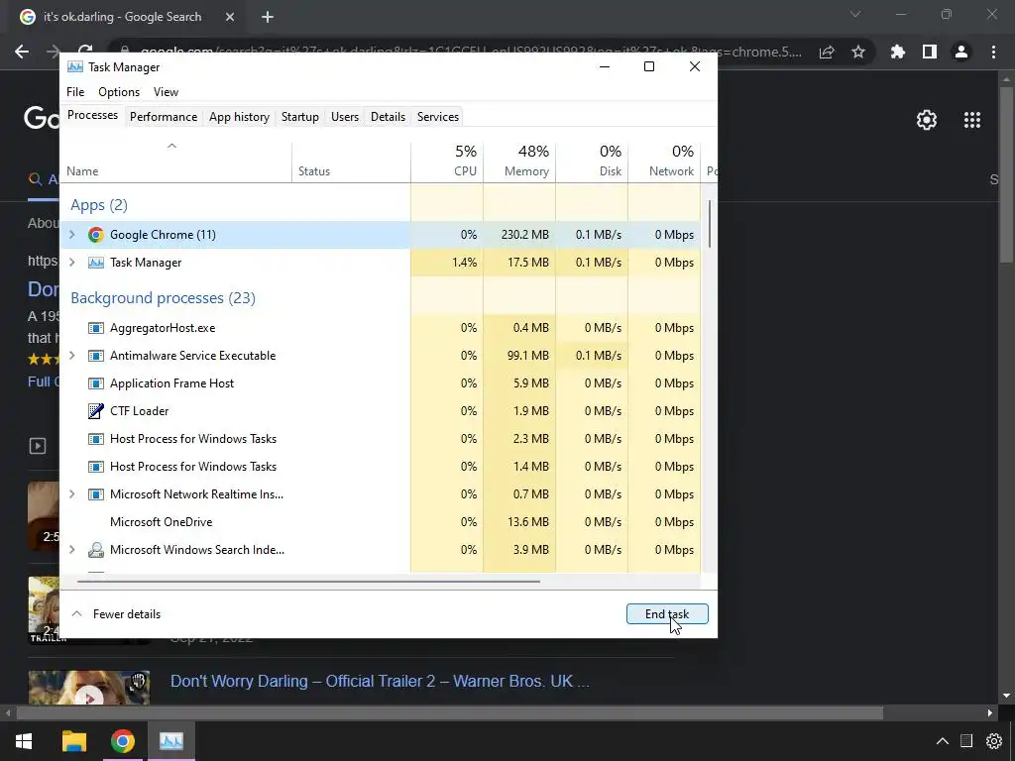Click the Microsoft Windows Search Indexer icon
Image resolution: width=1015 pixels, height=761 pixels.
tap(96, 550)
